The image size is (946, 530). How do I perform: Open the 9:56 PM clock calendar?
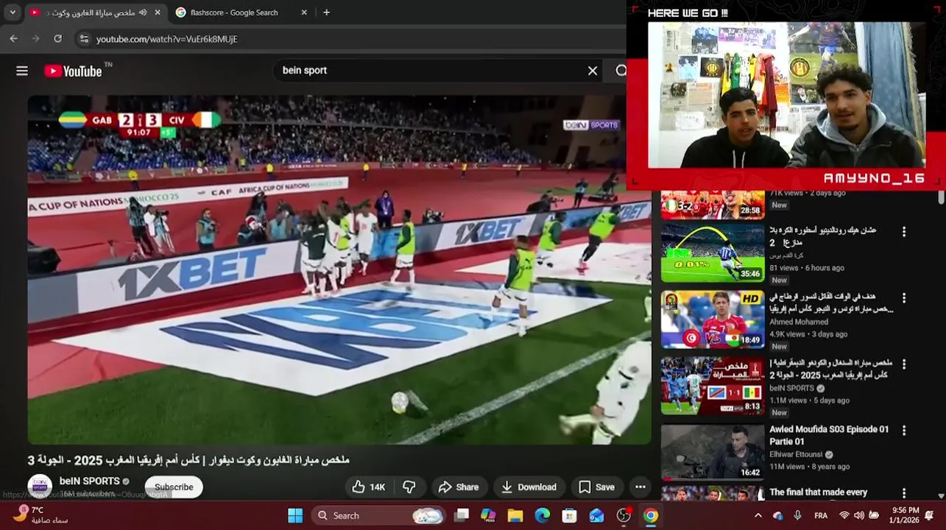point(906,515)
